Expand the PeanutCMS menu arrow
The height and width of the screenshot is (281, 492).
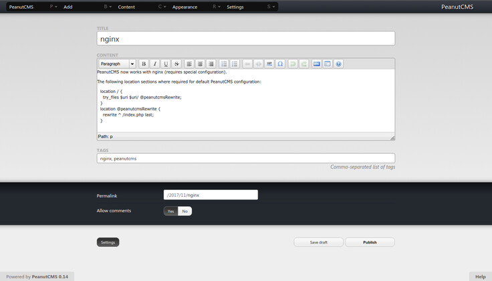[53, 7]
